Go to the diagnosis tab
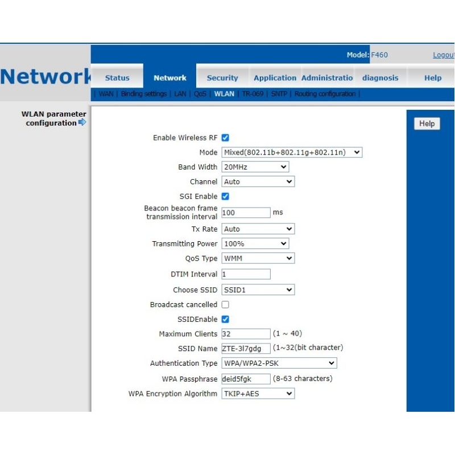 coord(380,78)
